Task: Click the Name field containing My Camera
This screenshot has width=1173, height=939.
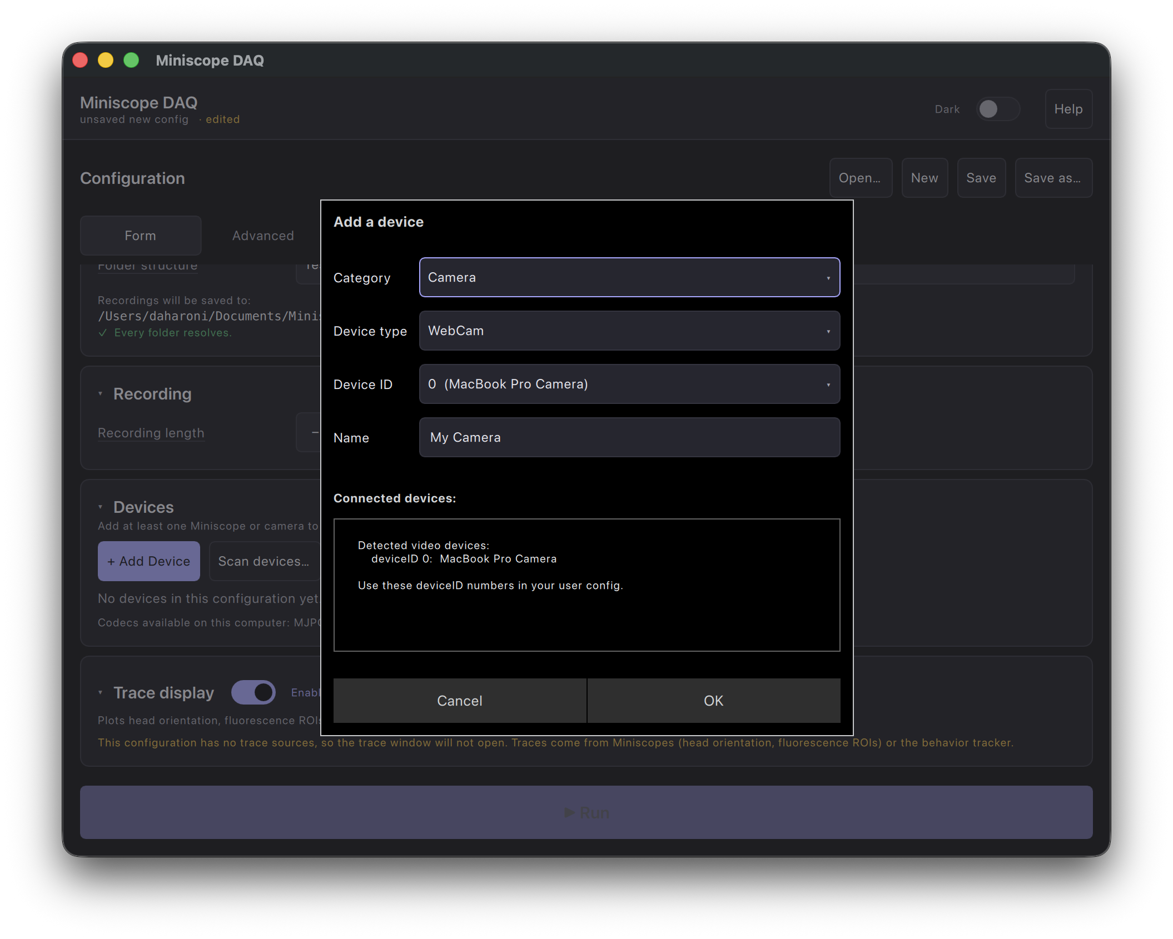Action: (629, 437)
